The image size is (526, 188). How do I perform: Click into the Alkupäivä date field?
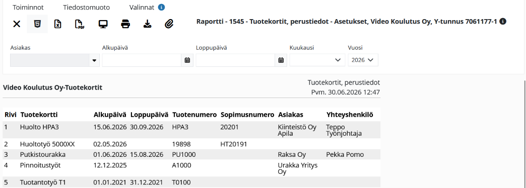[x=142, y=60]
